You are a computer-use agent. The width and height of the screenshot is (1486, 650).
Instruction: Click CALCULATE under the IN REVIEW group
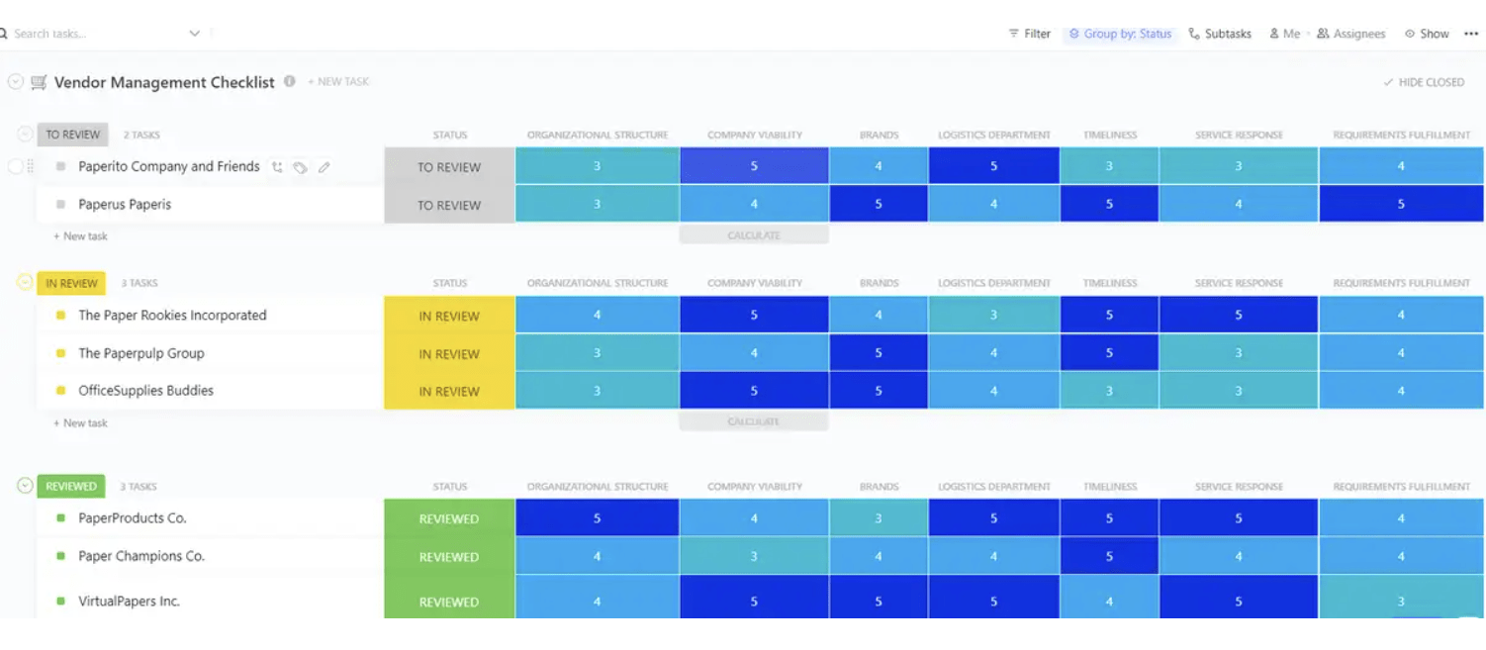(x=754, y=421)
